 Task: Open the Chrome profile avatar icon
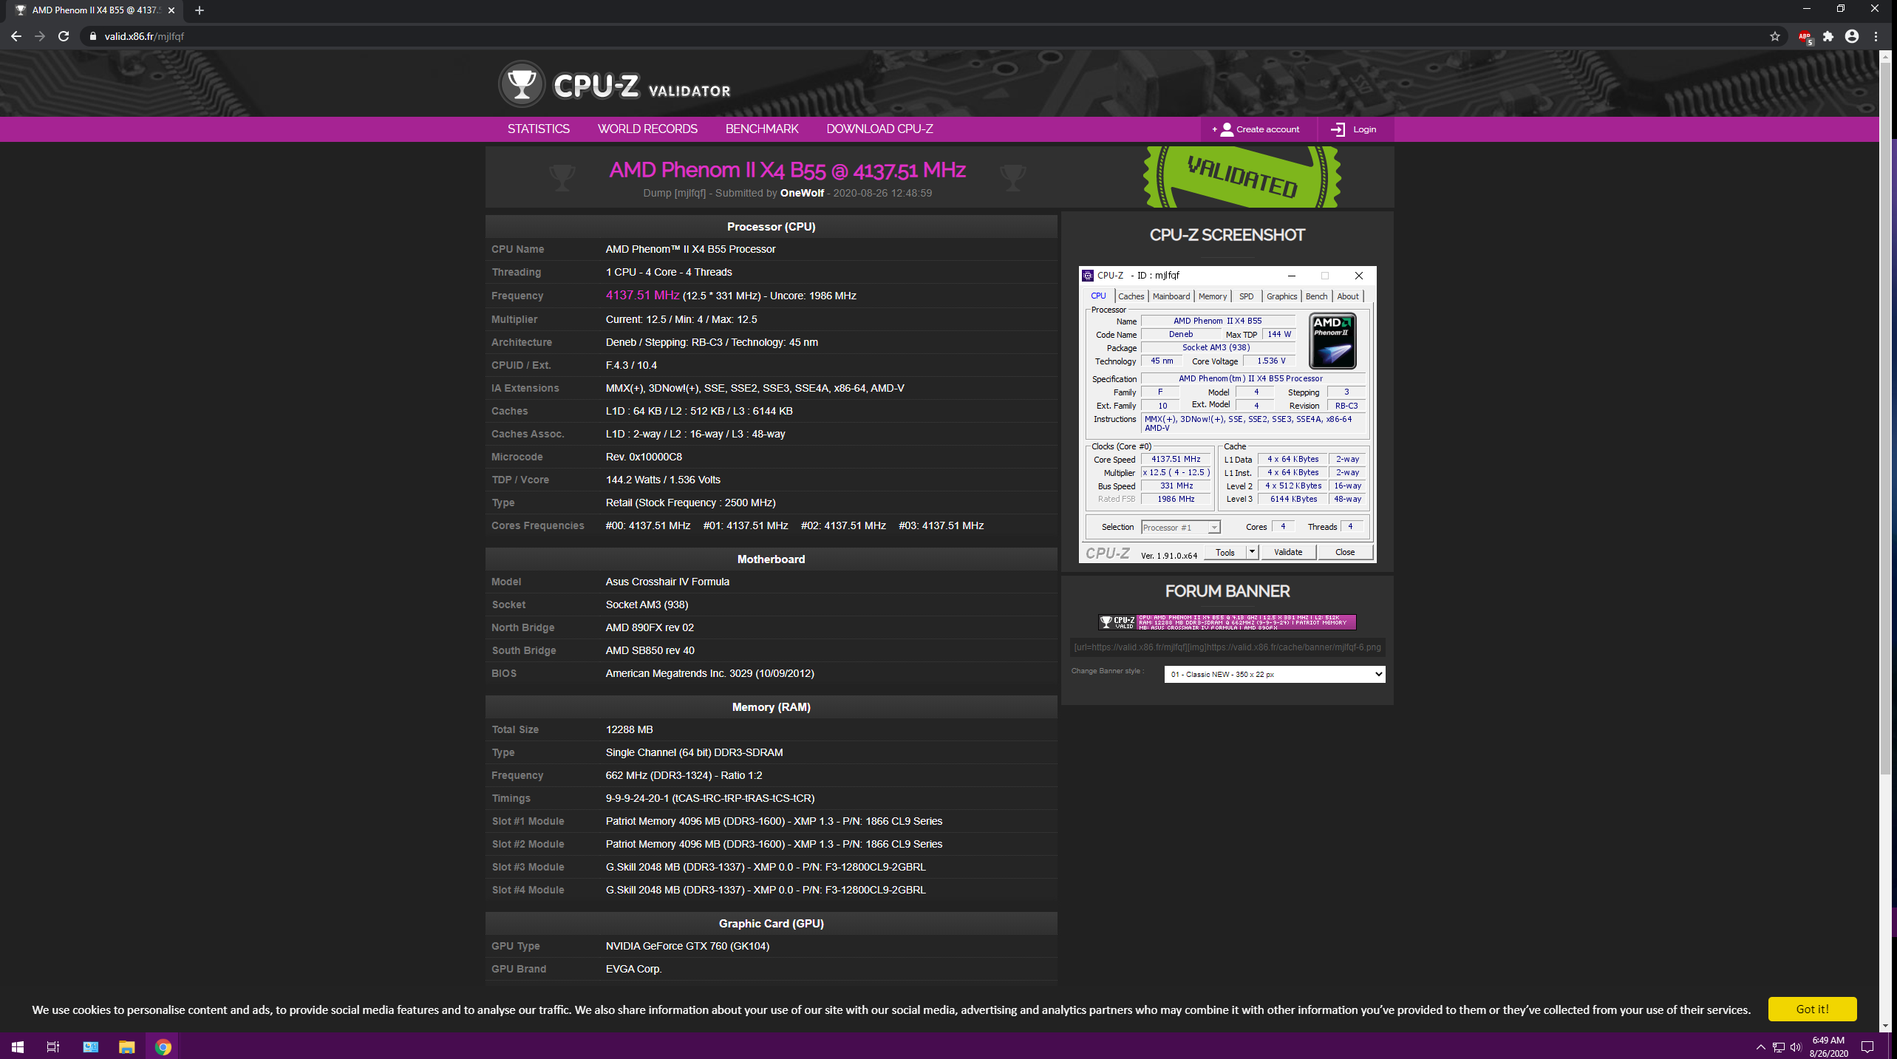click(1851, 36)
